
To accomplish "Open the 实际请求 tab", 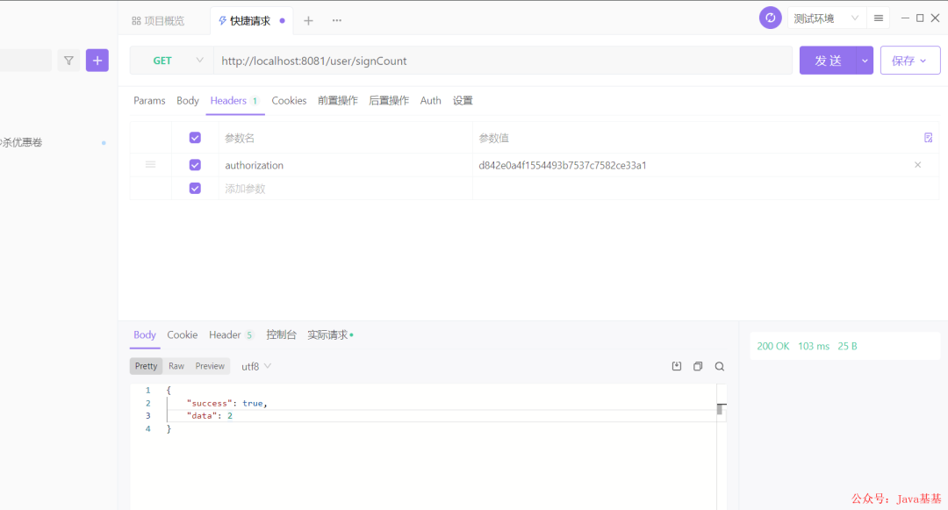I will point(330,334).
